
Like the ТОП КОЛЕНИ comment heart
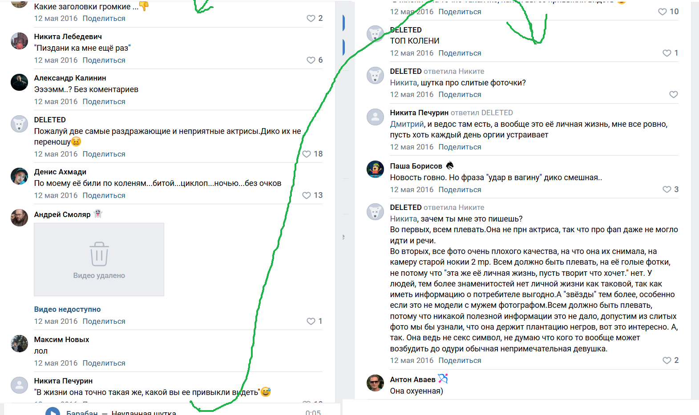667,53
